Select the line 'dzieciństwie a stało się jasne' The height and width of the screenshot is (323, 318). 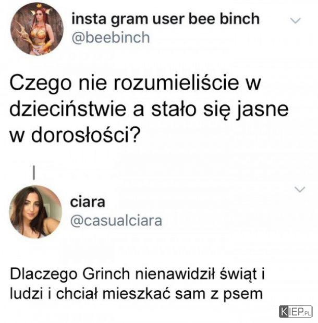click(149, 110)
